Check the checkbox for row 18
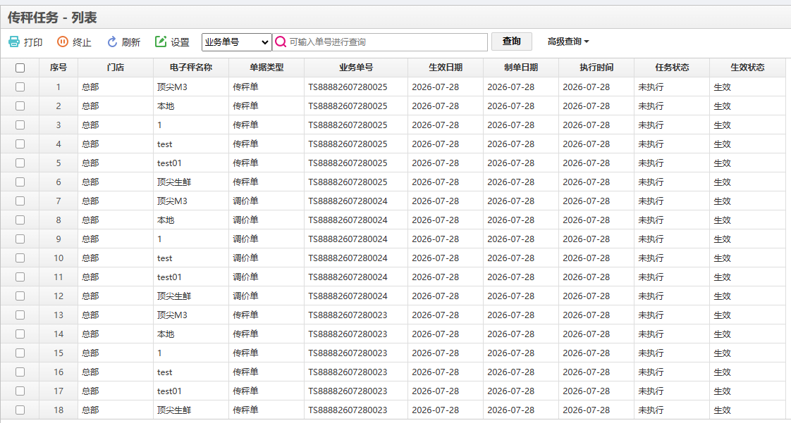Image resolution: width=791 pixels, height=423 pixels. pos(20,410)
